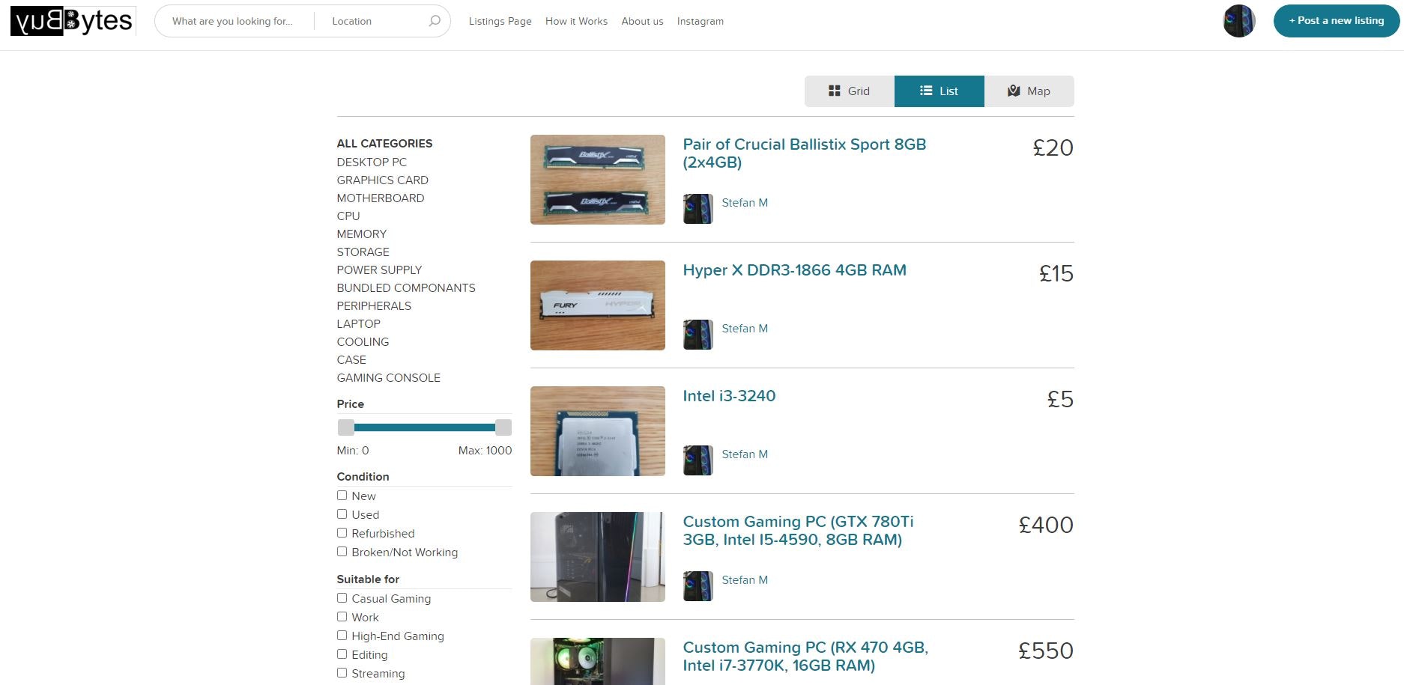Click seller avatar on Ballistix Sport listing
The width and height of the screenshot is (1404, 685).
coord(698,209)
